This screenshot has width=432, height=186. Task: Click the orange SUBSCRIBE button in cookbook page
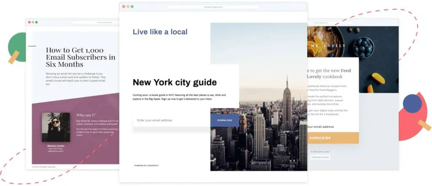pyautogui.click(x=333, y=138)
